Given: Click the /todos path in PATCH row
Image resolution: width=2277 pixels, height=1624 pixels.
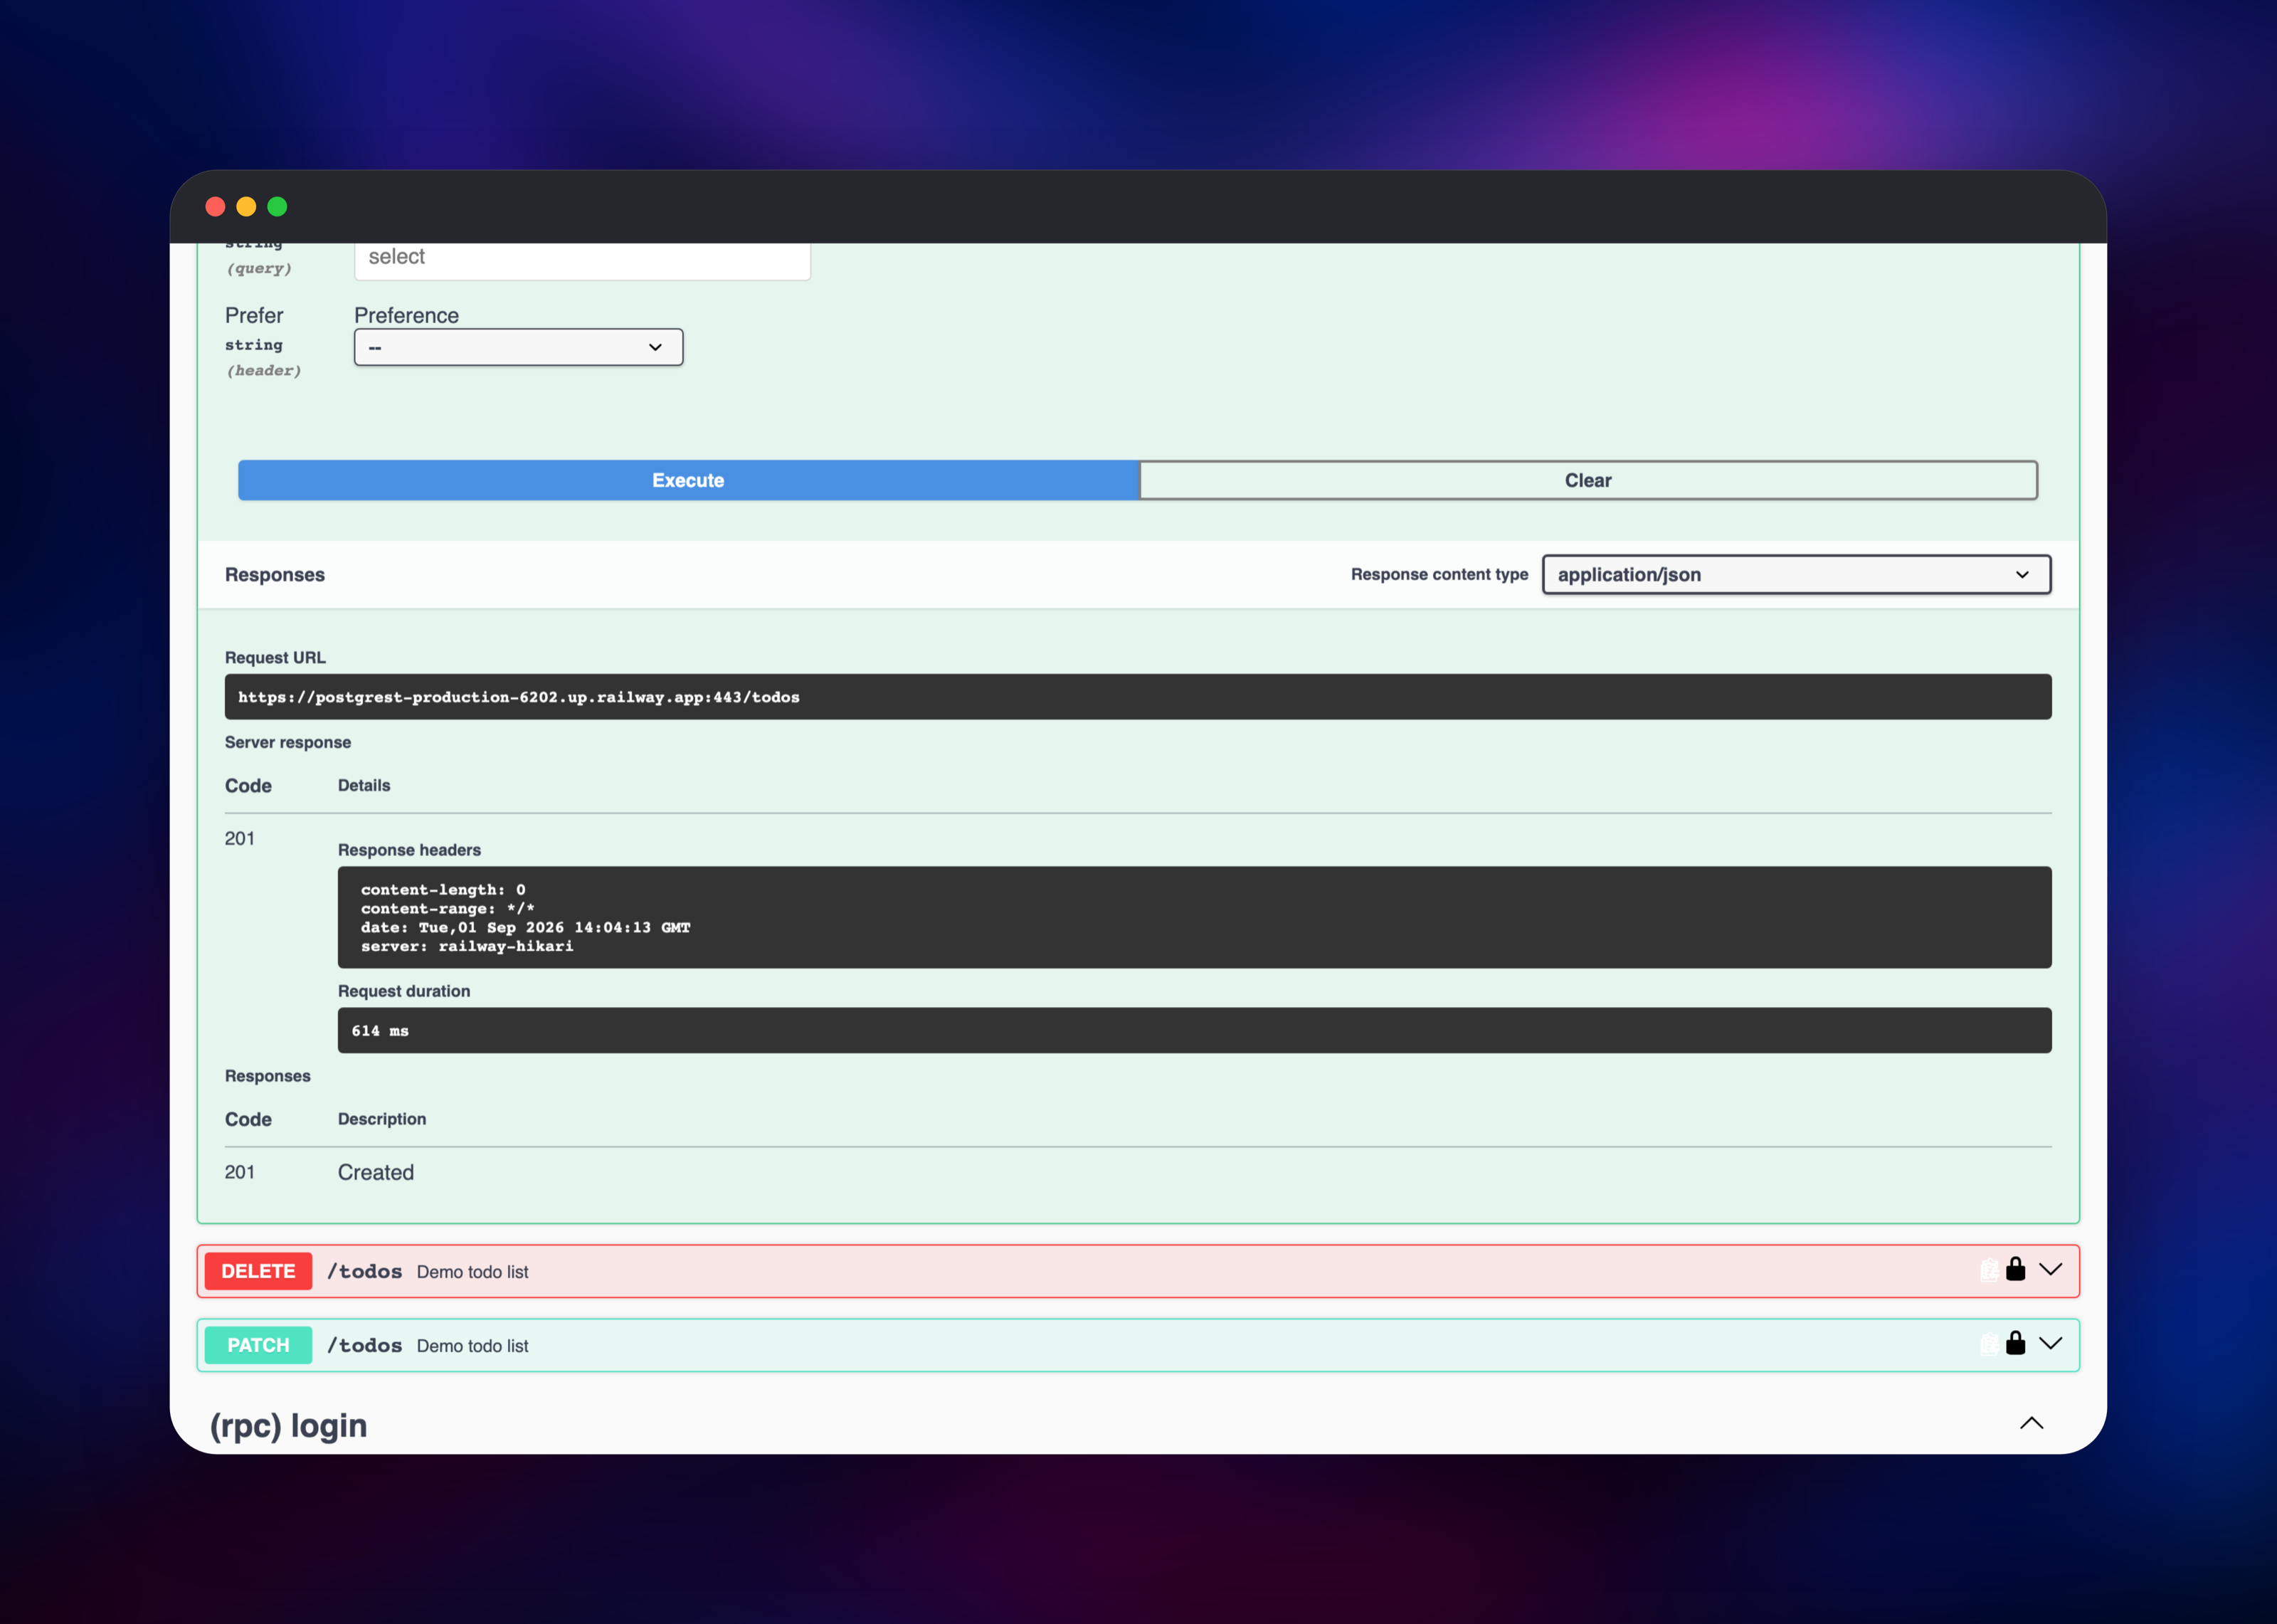Looking at the screenshot, I should point(365,1345).
